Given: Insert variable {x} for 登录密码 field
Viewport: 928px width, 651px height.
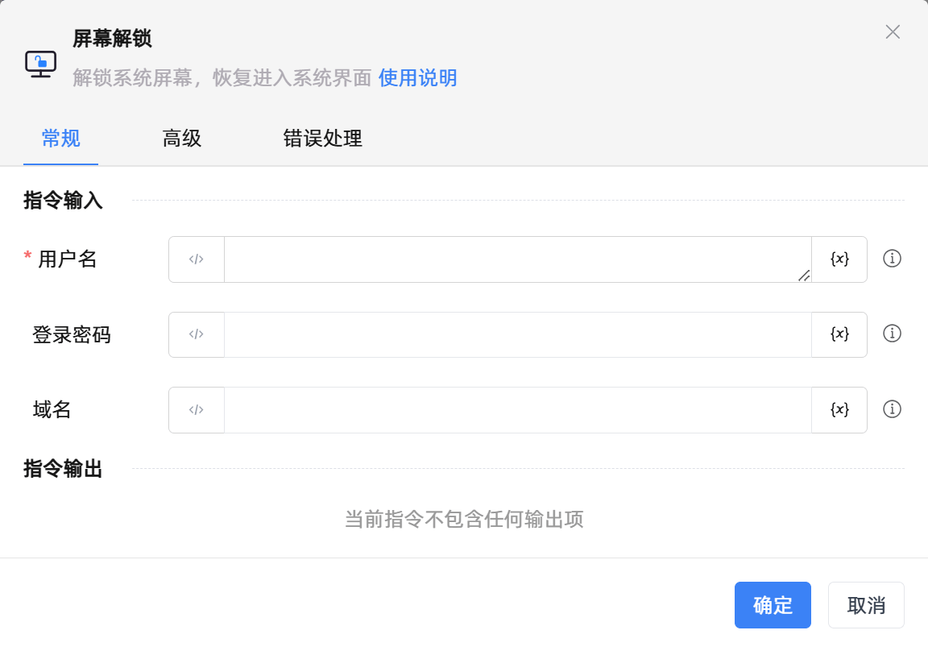Looking at the screenshot, I should tap(839, 334).
